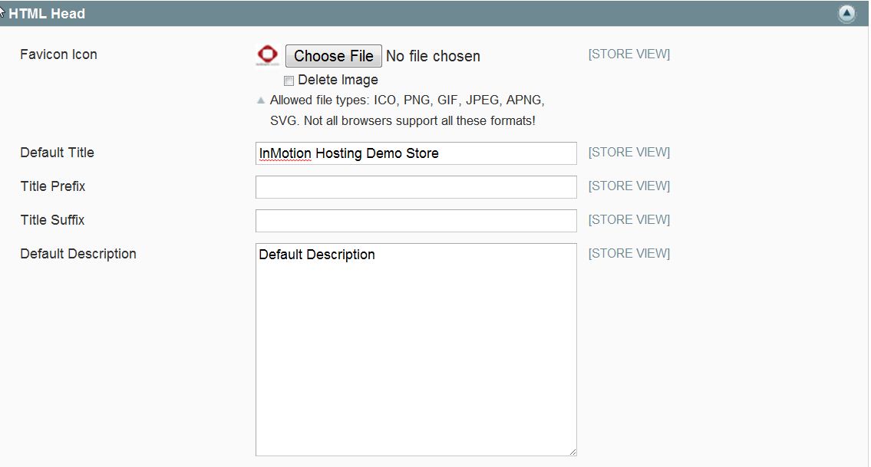The height and width of the screenshot is (467, 871).
Task: Click the Title Prefix field label
Action: click(53, 186)
